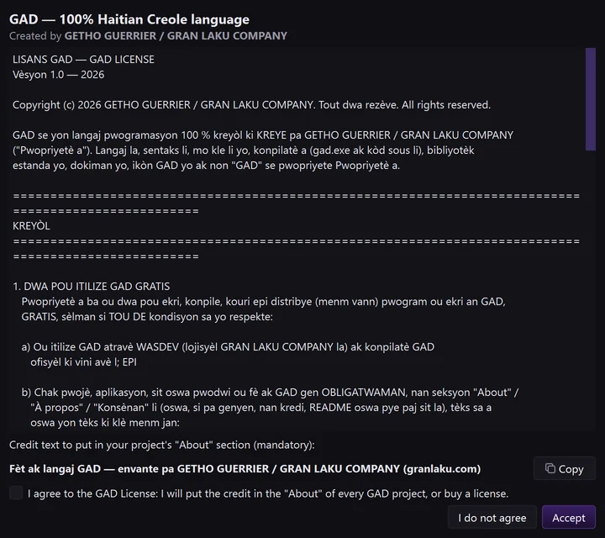Click the copy icon beside the credit text
605x538 pixels.
[550, 468]
